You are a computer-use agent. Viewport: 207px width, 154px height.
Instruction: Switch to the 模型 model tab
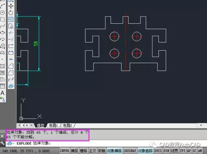40,125
